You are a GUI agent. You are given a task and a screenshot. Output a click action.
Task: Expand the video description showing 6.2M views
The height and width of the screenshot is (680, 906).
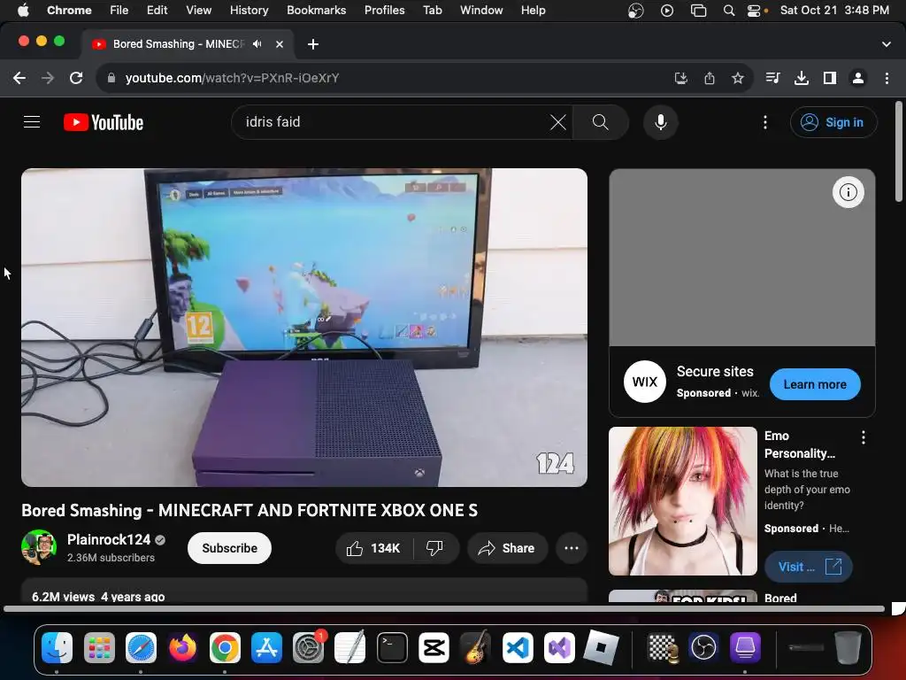click(x=304, y=591)
